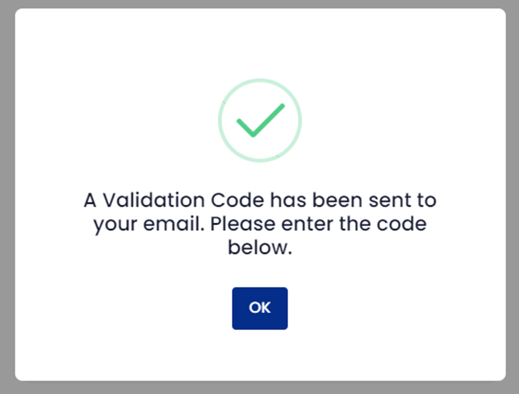
Task: Select the words 'Validation Code' in the message
Action: (x=183, y=200)
